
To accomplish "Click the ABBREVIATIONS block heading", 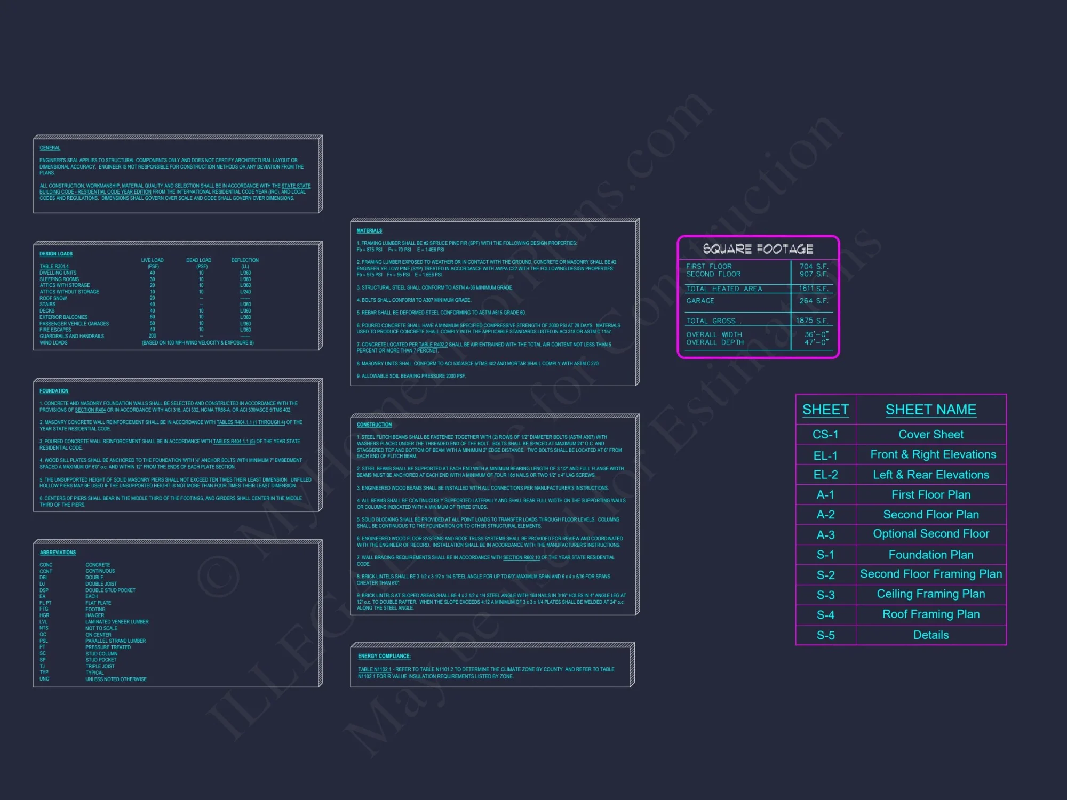I will 58,553.
